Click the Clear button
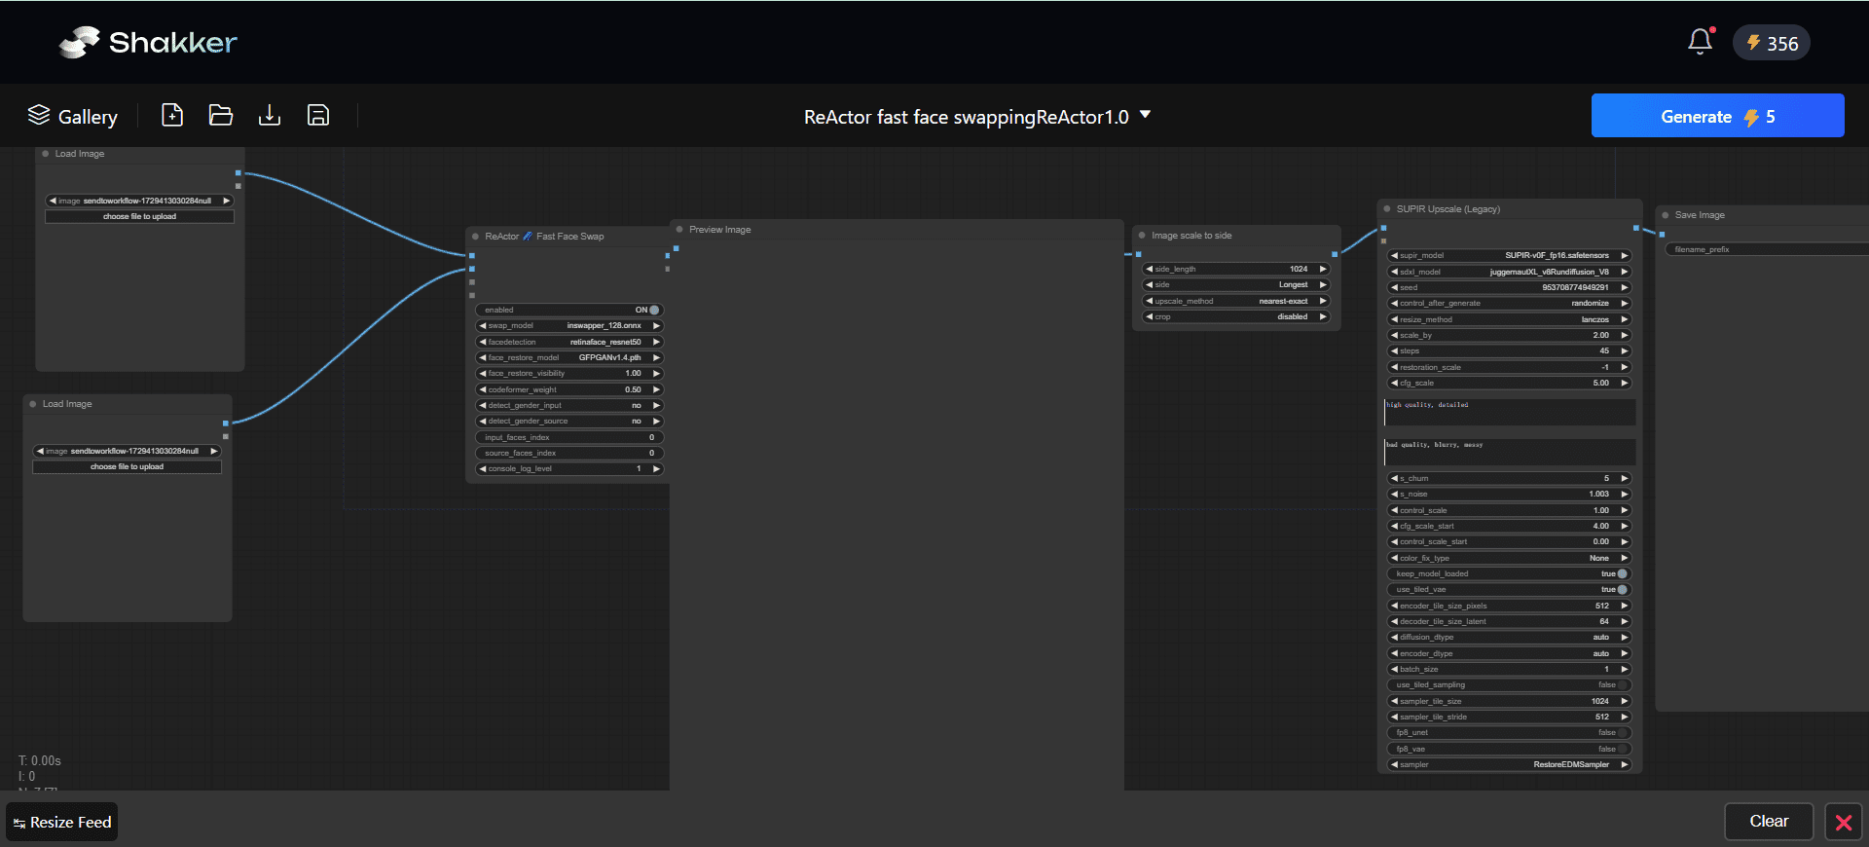The width and height of the screenshot is (1869, 847). click(x=1769, y=822)
